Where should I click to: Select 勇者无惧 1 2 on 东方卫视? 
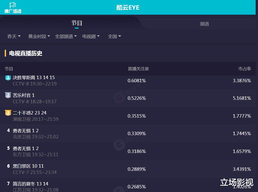click(x=26, y=149)
